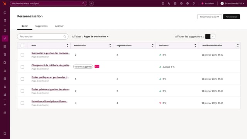The width and height of the screenshot is (247, 139).
Task: Open the Bookmarks icon in sidebar
Action: 5,20
